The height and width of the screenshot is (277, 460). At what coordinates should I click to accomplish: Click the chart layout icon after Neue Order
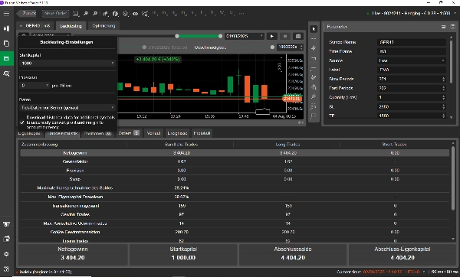[x=76, y=14]
